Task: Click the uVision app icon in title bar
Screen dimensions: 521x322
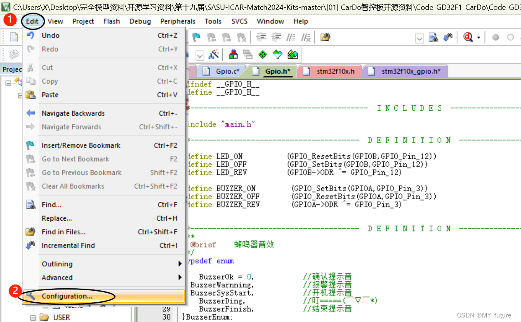Action: pos(6,7)
